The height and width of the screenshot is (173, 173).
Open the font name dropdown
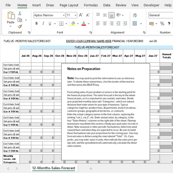click(x=64, y=15)
